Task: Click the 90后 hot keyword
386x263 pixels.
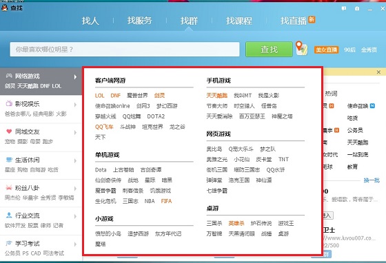Action: tap(350, 50)
